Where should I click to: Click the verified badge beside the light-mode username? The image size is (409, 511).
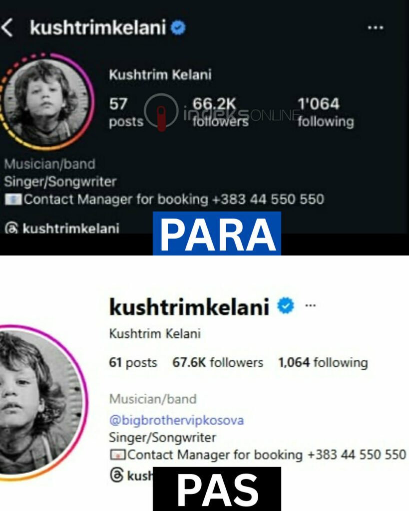click(x=285, y=306)
